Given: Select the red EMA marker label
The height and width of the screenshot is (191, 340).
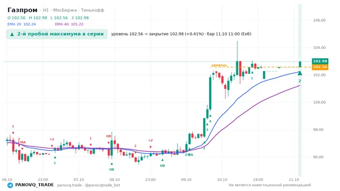Looking at the screenshot, I should 22,142.
